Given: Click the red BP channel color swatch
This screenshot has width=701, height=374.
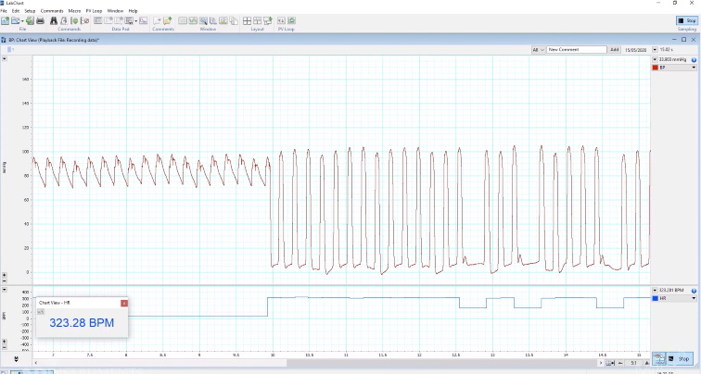Looking at the screenshot, I should [656, 68].
